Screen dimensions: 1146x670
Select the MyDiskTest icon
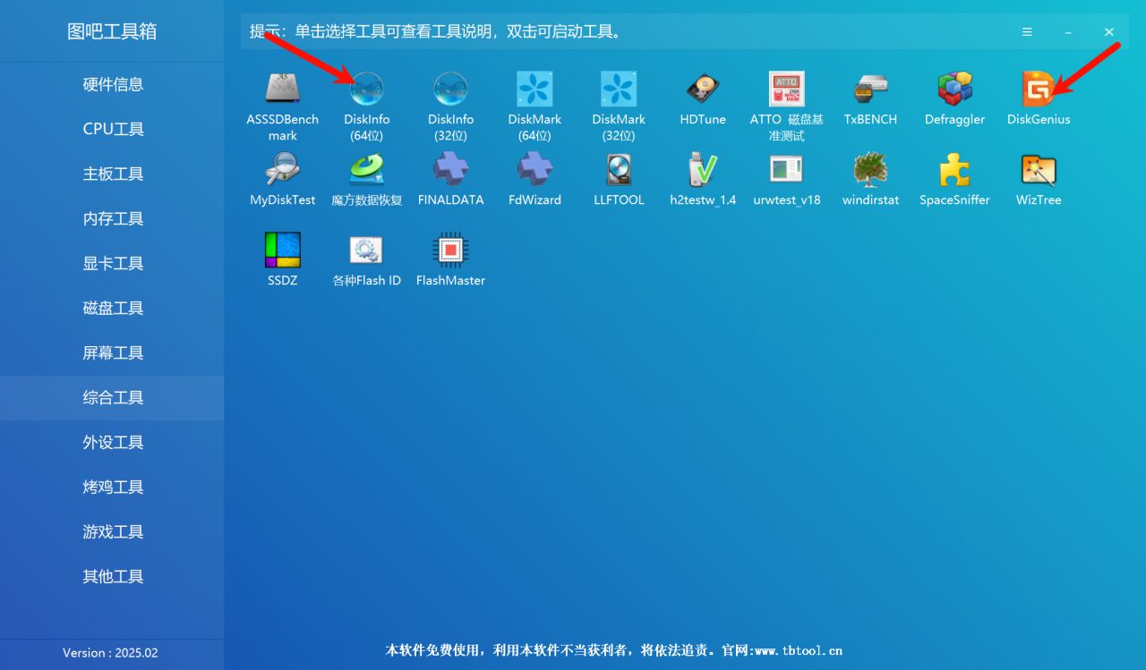coord(283,170)
